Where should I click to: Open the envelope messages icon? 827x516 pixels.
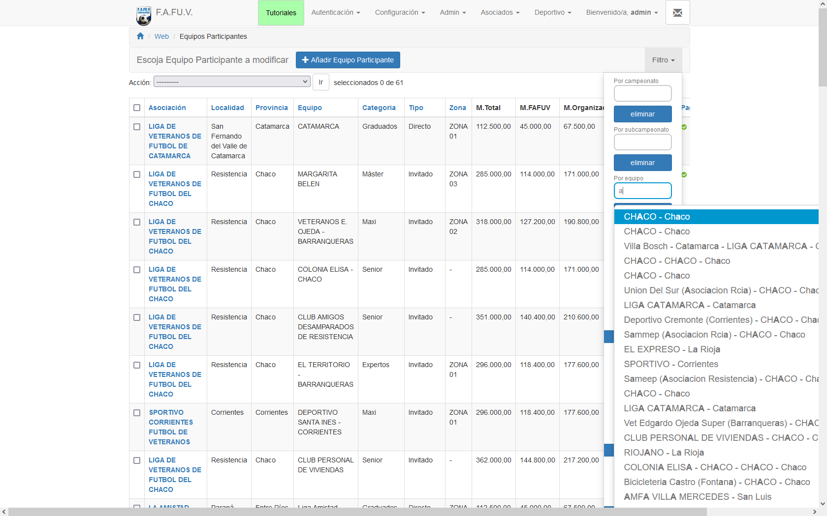tap(677, 13)
